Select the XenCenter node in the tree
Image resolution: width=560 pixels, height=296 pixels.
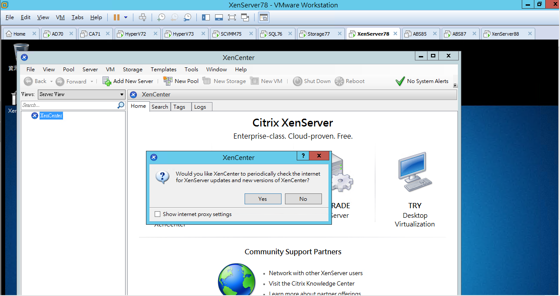coord(51,116)
